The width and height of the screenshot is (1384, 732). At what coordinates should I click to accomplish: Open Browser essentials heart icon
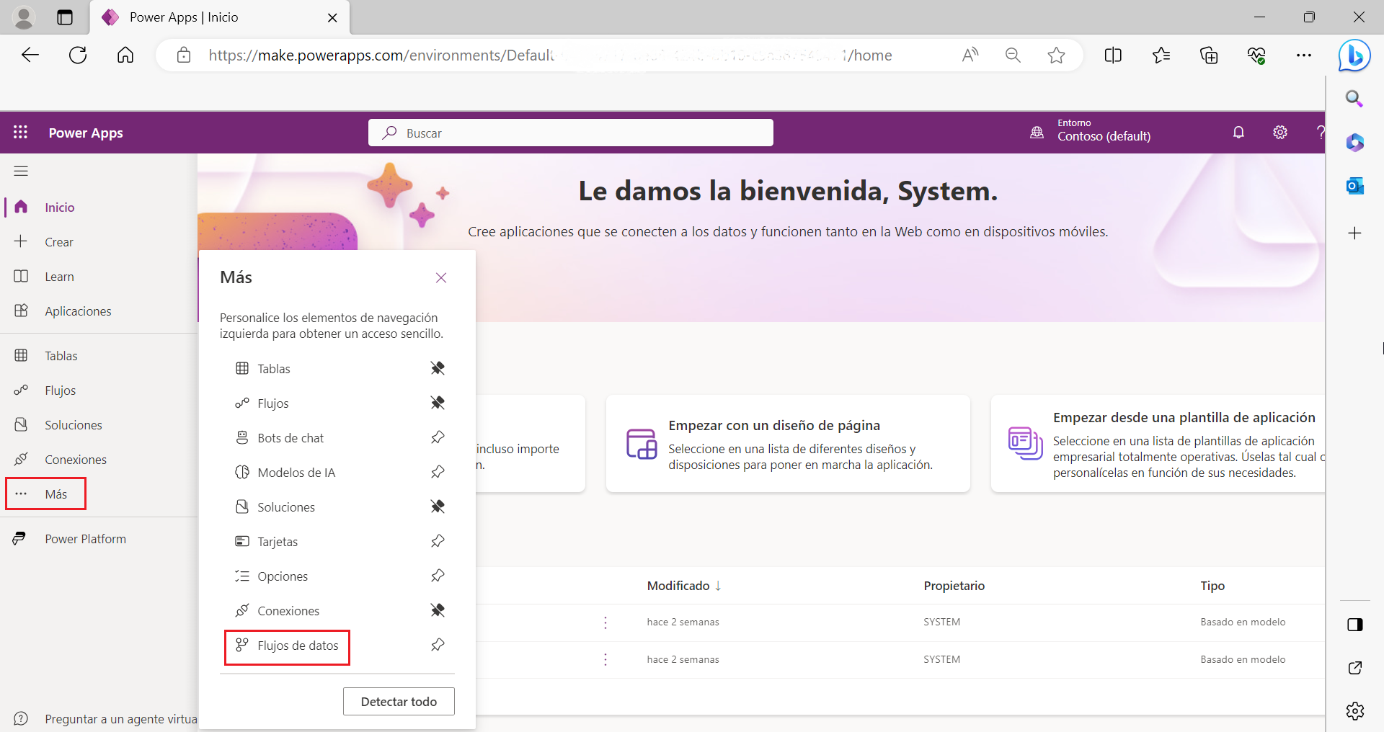[x=1256, y=55]
